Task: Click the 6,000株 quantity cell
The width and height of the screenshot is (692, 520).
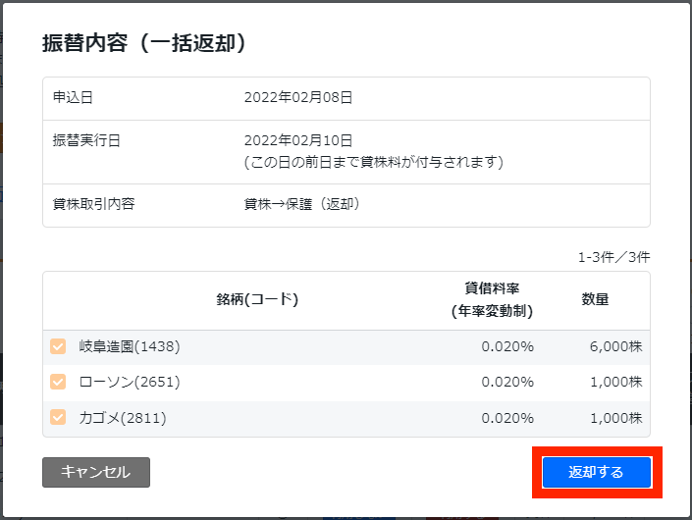Action: pos(616,346)
